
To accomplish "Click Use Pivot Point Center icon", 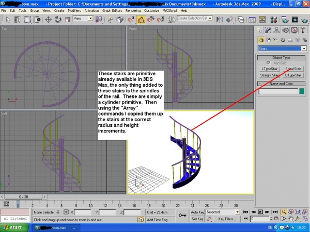I will coord(99,20).
